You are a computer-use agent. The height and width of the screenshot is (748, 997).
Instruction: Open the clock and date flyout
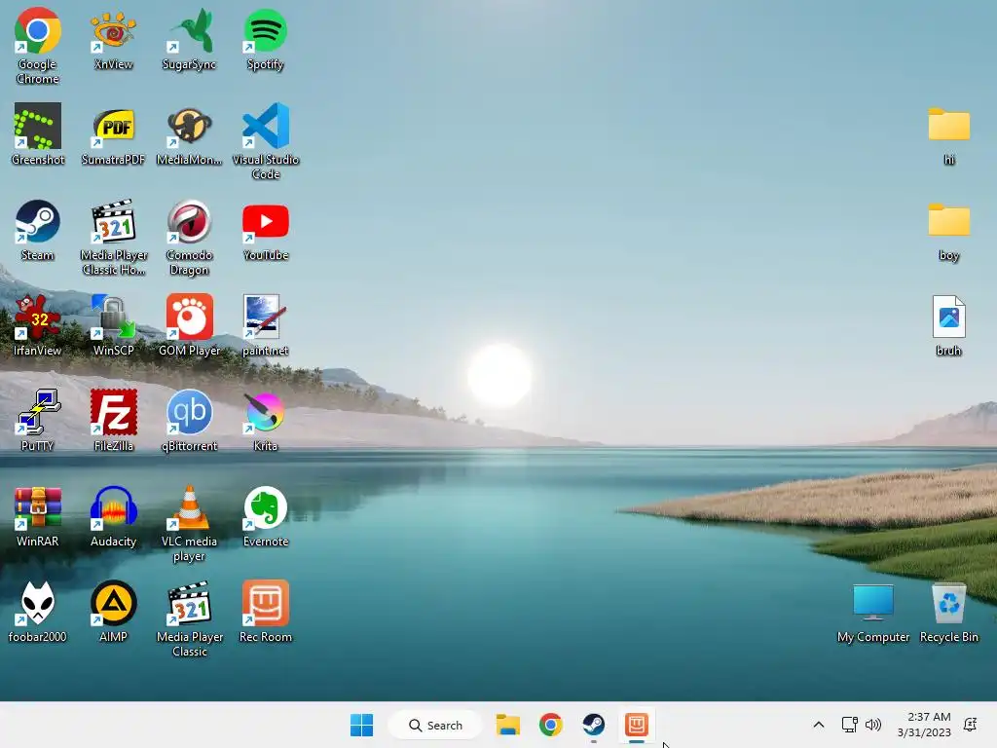pos(924,725)
